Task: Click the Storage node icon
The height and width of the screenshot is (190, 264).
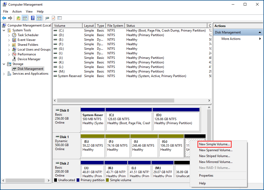Action: click(x=9, y=64)
